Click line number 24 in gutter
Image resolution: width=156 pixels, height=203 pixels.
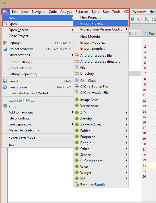click(x=144, y=166)
